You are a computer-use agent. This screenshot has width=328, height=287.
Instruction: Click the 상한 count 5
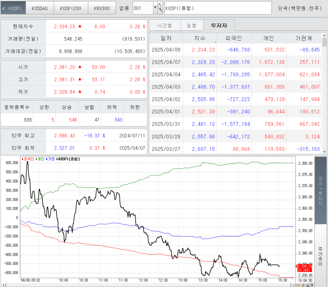click(x=53, y=120)
